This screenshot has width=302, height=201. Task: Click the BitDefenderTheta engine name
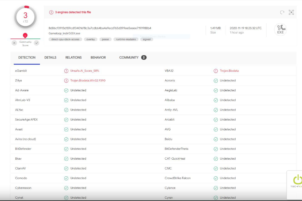click(x=176, y=149)
